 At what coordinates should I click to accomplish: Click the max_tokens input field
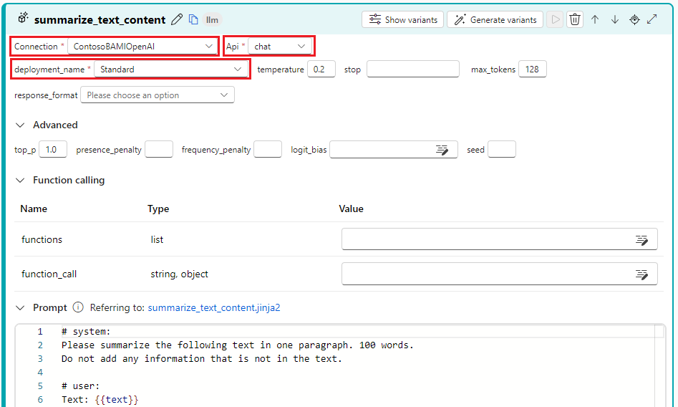532,70
